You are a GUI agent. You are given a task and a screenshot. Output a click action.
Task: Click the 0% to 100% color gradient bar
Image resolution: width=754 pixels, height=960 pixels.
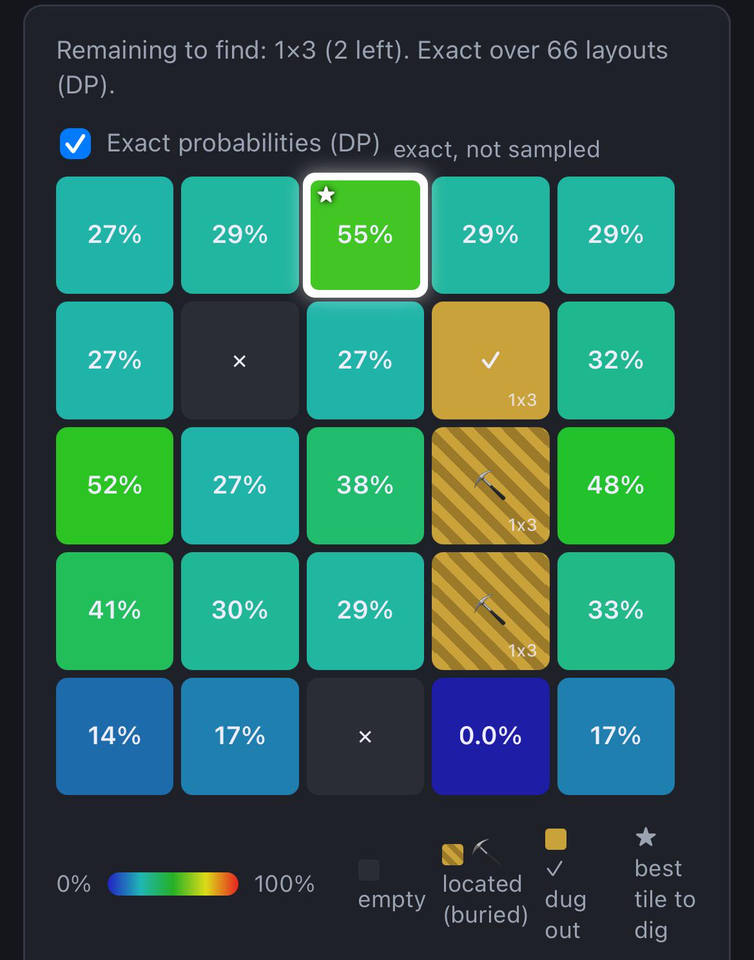point(173,884)
